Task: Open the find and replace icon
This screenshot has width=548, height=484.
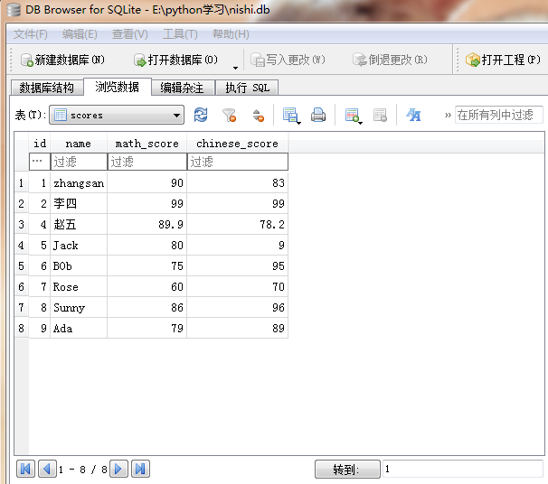Action: click(x=413, y=115)
